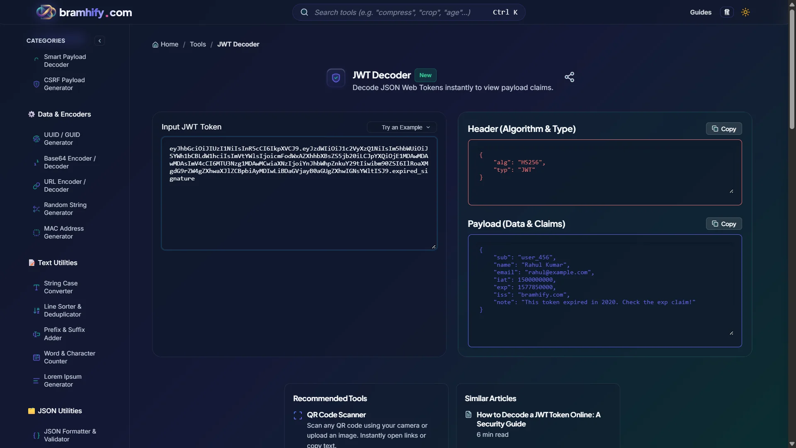Open How to Decode a JWT Token article
The image size is (796, 448).
(x=538, y=419)
